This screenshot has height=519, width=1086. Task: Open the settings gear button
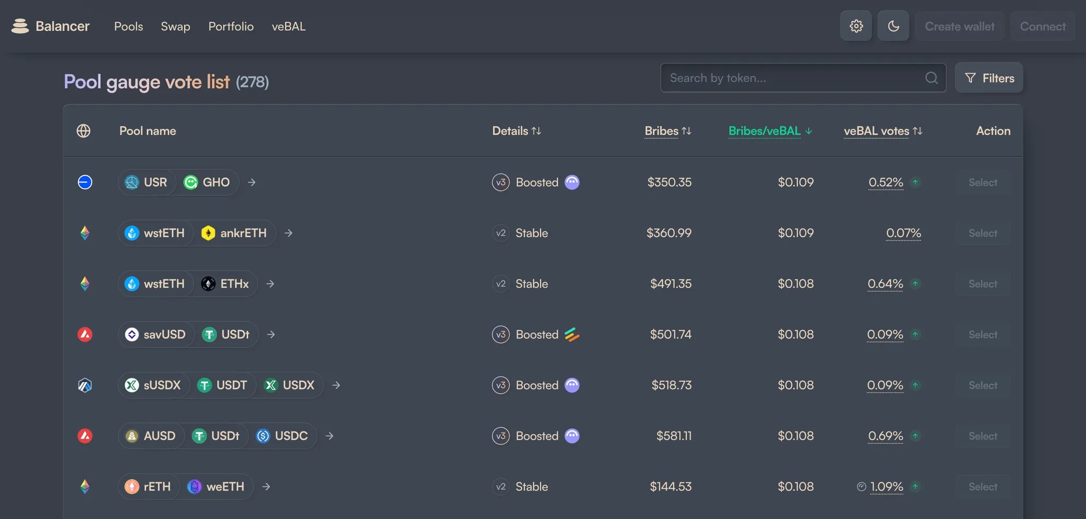(856, 26)
